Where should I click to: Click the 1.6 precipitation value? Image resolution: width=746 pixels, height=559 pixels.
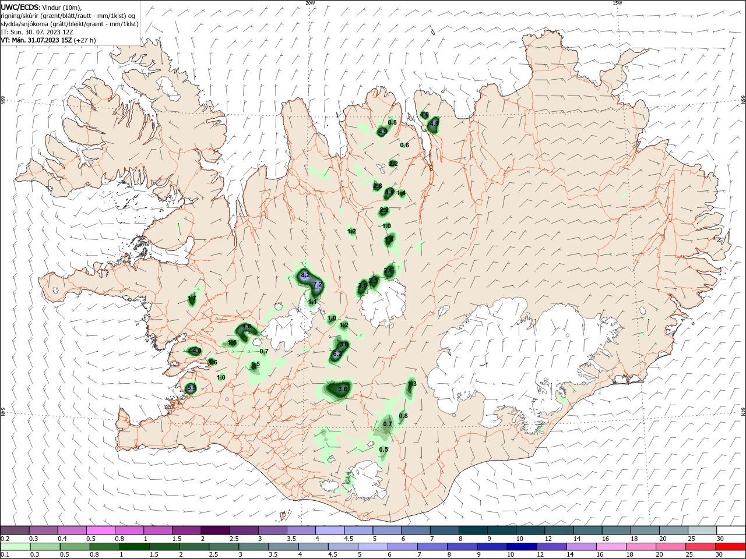pyautogui.click(x=213, y=362)
